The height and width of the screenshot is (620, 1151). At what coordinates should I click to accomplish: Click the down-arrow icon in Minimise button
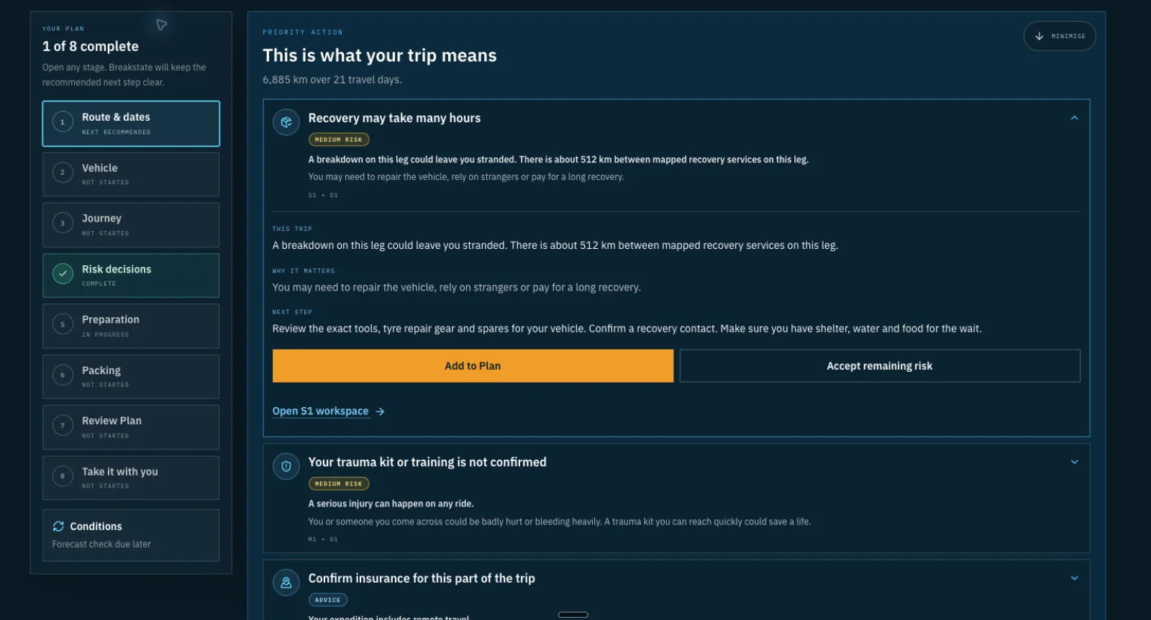pyautogui.click(x=1039, y=36)
